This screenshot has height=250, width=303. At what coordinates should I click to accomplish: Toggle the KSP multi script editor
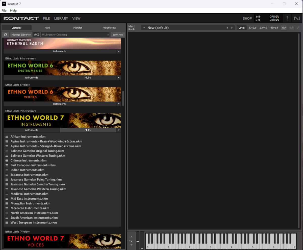point(284,28)
